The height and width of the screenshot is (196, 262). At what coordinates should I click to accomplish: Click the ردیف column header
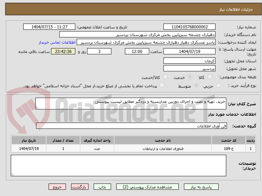251,140
